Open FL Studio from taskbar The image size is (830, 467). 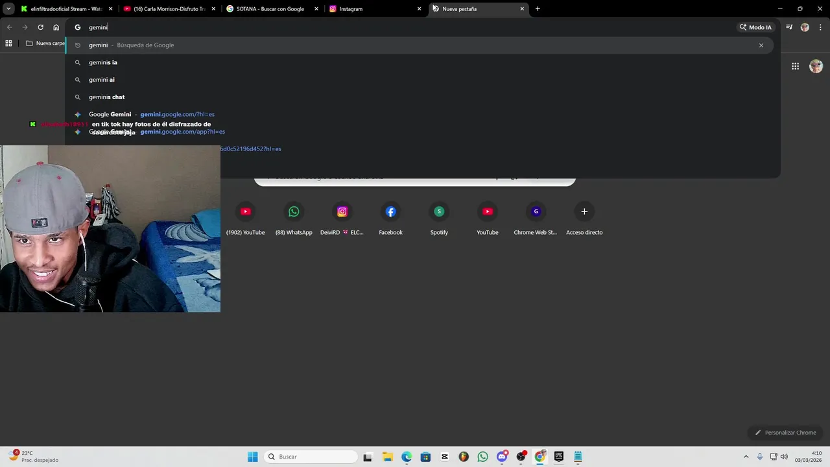pos(464,457)
